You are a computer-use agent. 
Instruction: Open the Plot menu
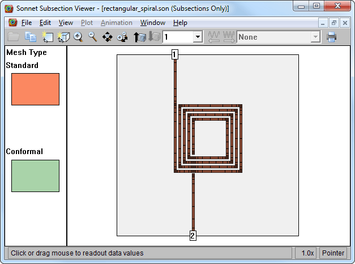point(87,23)
